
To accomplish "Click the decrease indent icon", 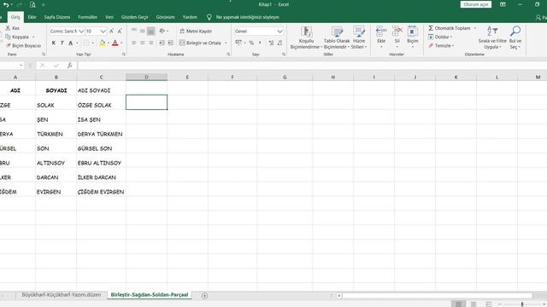I will [162, 43].
